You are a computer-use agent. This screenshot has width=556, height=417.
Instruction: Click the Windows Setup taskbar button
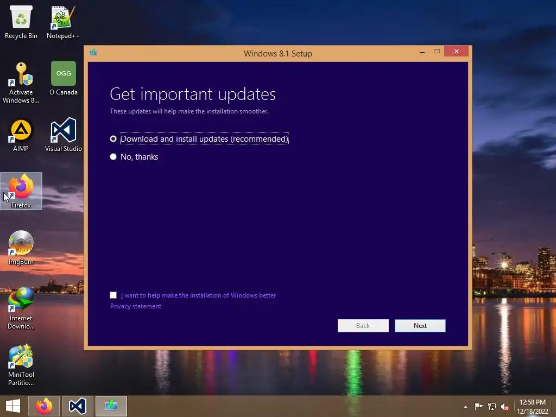point(111,406)
